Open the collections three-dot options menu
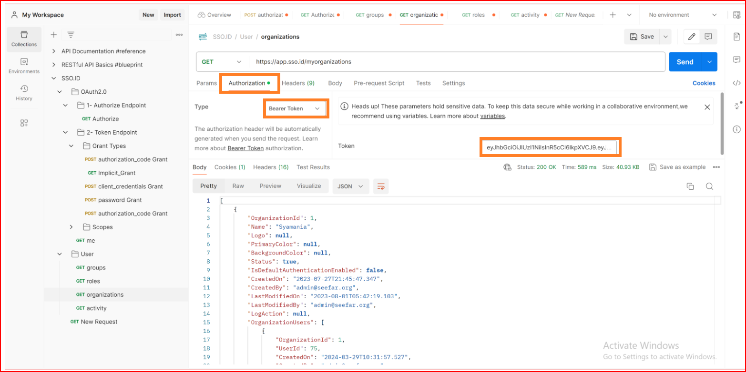 point(179,35)
